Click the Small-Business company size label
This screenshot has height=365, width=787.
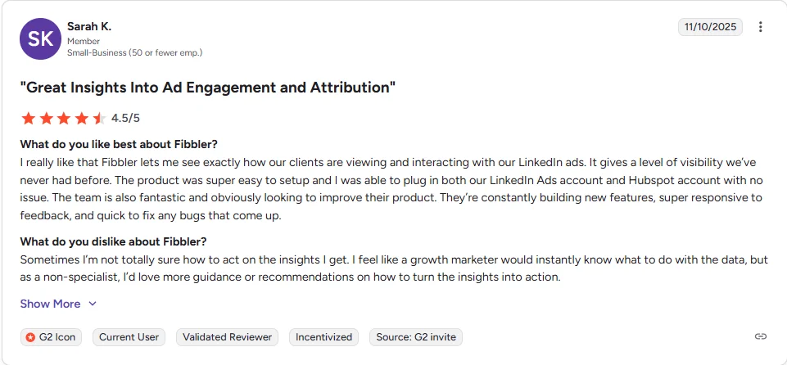pos(134,52)
